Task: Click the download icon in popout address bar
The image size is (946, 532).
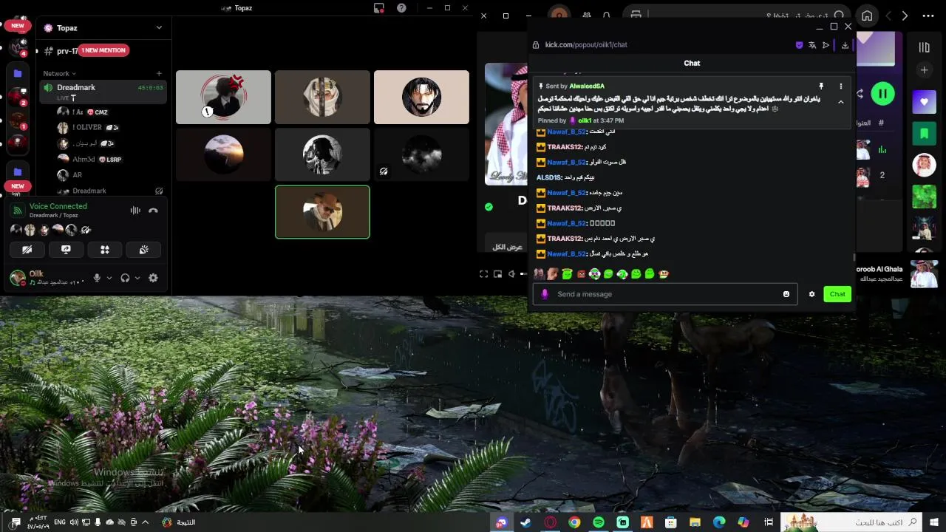Action: coord(845,45)
